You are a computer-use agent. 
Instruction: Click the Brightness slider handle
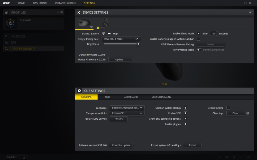[138, 44]
